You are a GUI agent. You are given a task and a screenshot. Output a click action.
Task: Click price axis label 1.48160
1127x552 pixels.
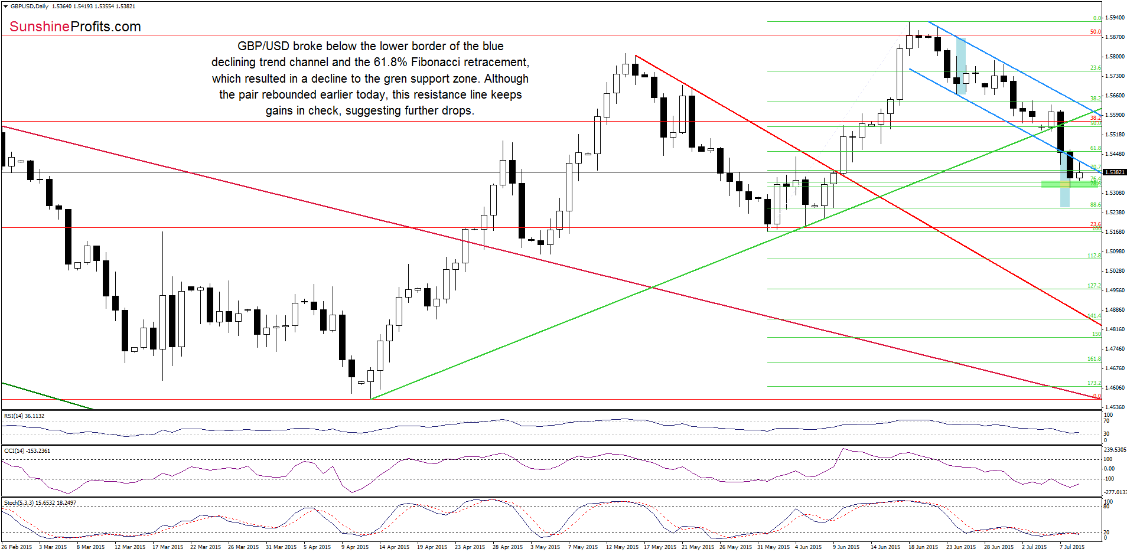click(1115, 329)
